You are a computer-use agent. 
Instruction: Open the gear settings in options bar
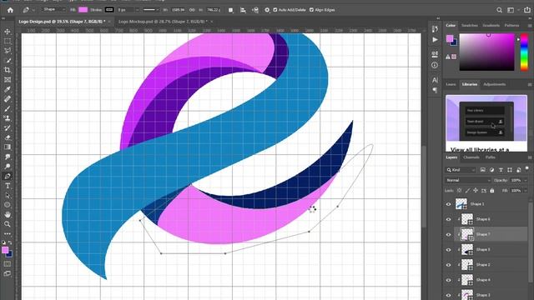(x=267, y=10)
